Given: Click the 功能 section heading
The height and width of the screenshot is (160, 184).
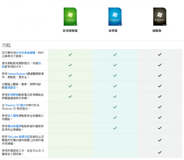Looking at the screenshot, I should point(6,45).
